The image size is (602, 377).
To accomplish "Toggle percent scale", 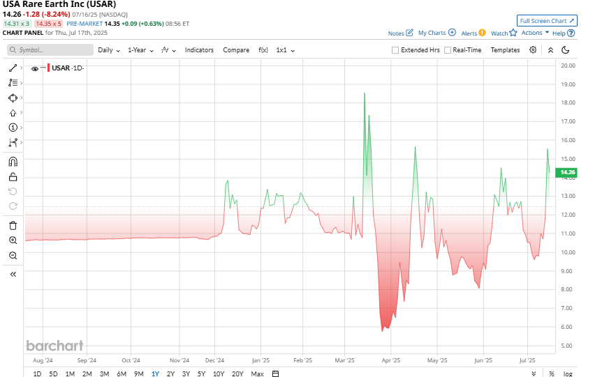I will 552,374.
